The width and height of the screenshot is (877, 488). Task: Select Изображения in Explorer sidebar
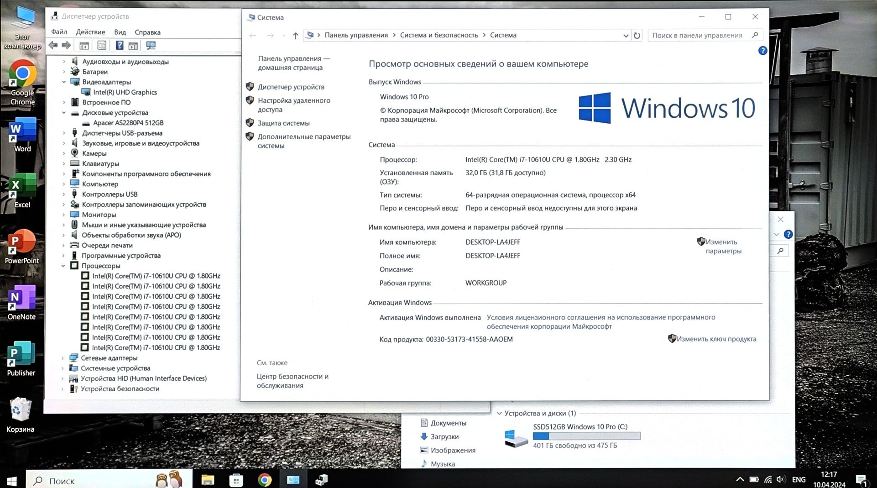(x=453, y=451)
